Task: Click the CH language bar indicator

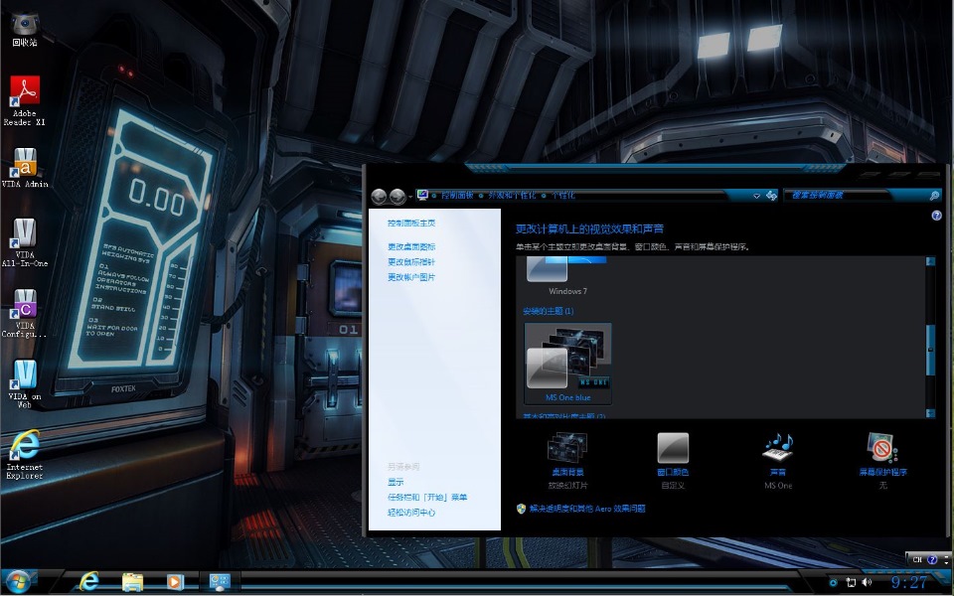Action: pyautogui.click(x=917, y=559)
